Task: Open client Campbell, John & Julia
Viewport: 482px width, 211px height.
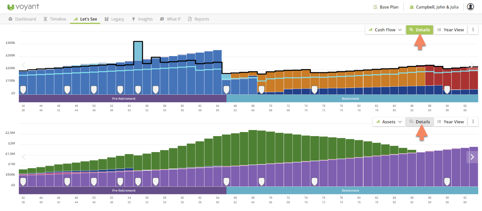Action: (434, 7)
